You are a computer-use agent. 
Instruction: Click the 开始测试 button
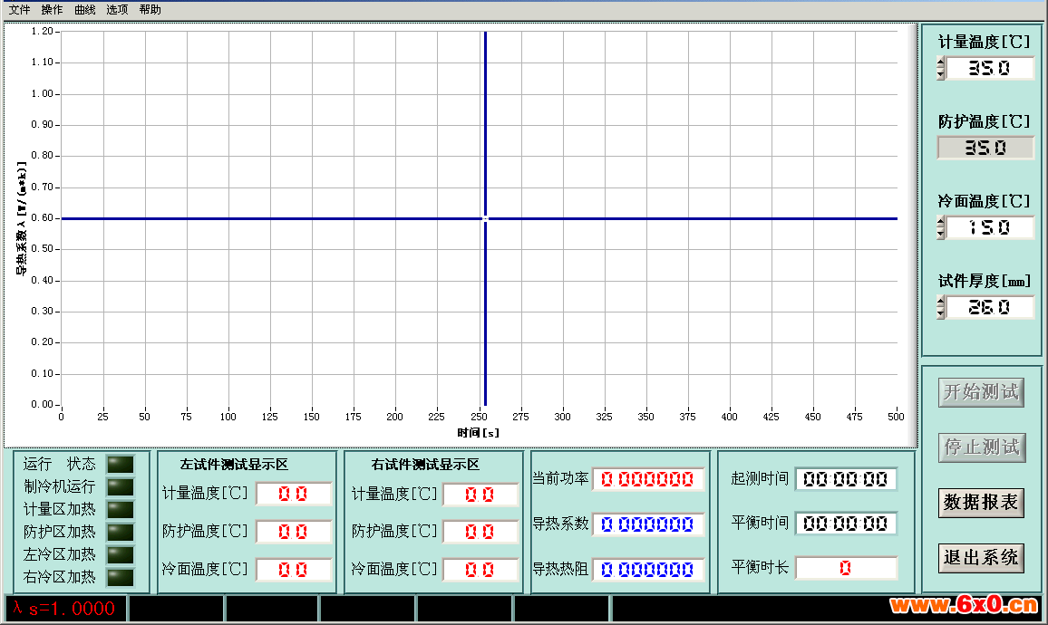(981, 392)
